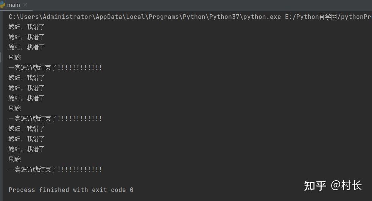
Task: Click the very first 媳妇，我错了 line
Action: coord(26,27)
